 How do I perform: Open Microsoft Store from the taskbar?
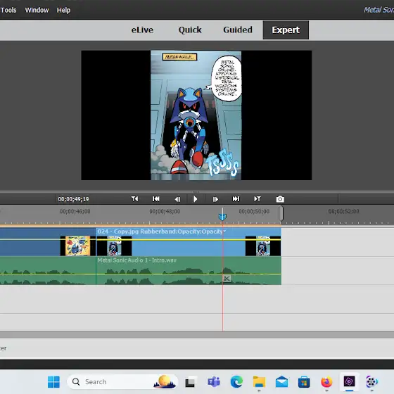[304, 382]
